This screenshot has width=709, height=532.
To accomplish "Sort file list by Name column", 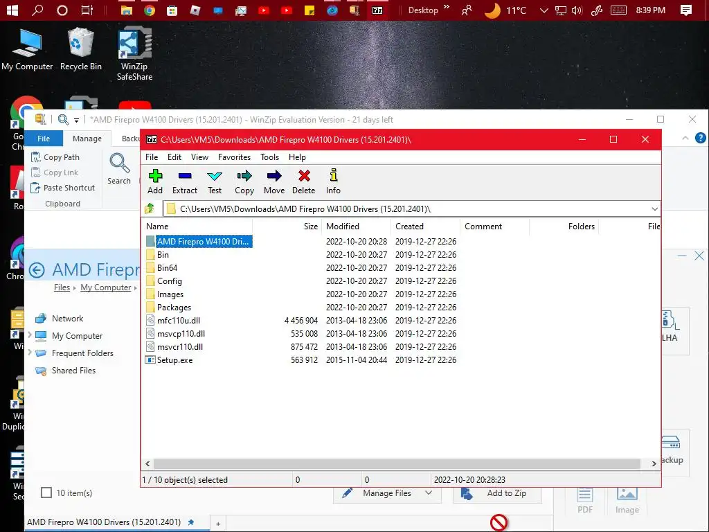I will [197, 227].
